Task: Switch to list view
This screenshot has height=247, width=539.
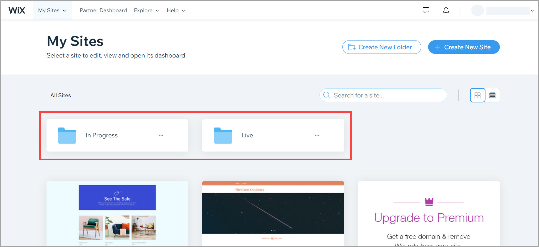Action: [492, 95]
